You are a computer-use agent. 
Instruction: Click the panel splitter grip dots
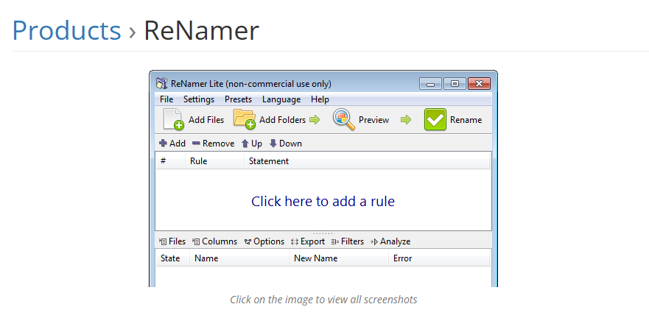pyautogui.click(x=323, y=233)
